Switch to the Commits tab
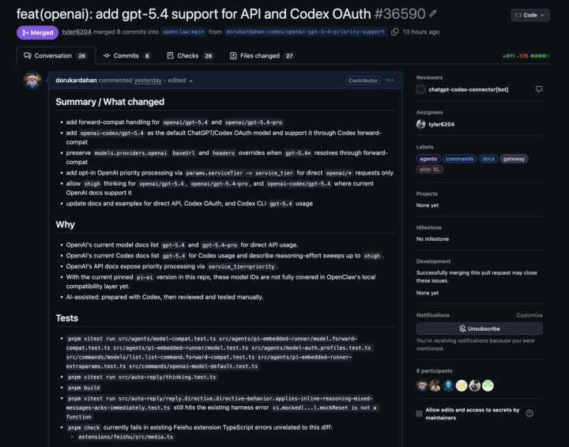The image size is (569, 447). point(126,56)
